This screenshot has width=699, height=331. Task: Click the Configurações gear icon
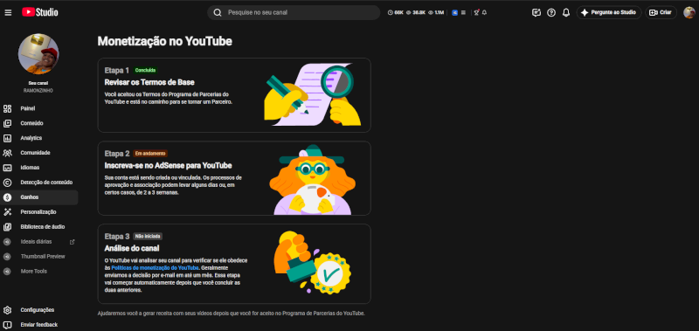(7, 310)
